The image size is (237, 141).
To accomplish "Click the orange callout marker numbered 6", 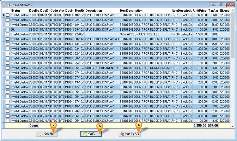I will tap(138, 125).
